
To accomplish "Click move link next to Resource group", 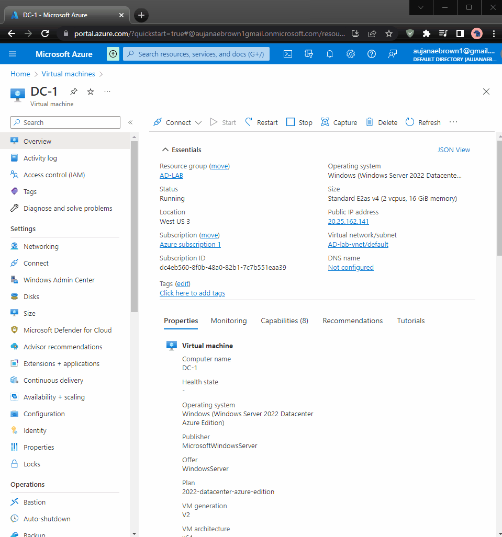I will click(x=219, y=166).
